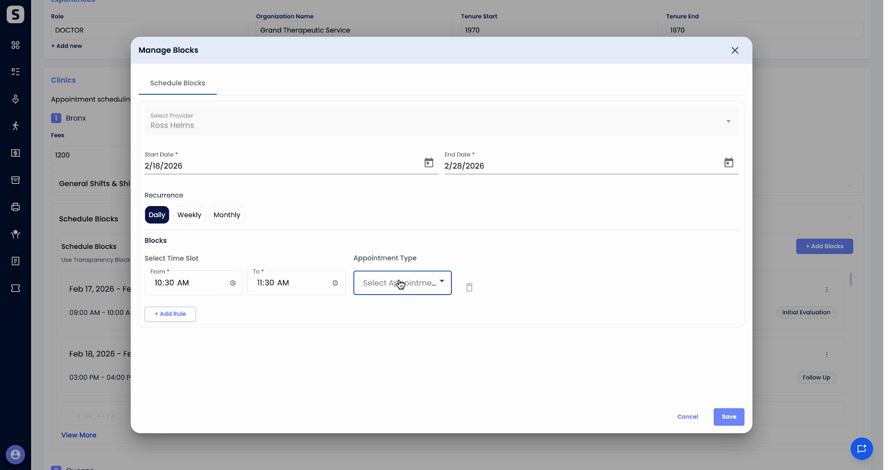Viewport: 888px width, 470px height.
Task: Expand the Select Provider dropdown
Action: tap(441, 121)
